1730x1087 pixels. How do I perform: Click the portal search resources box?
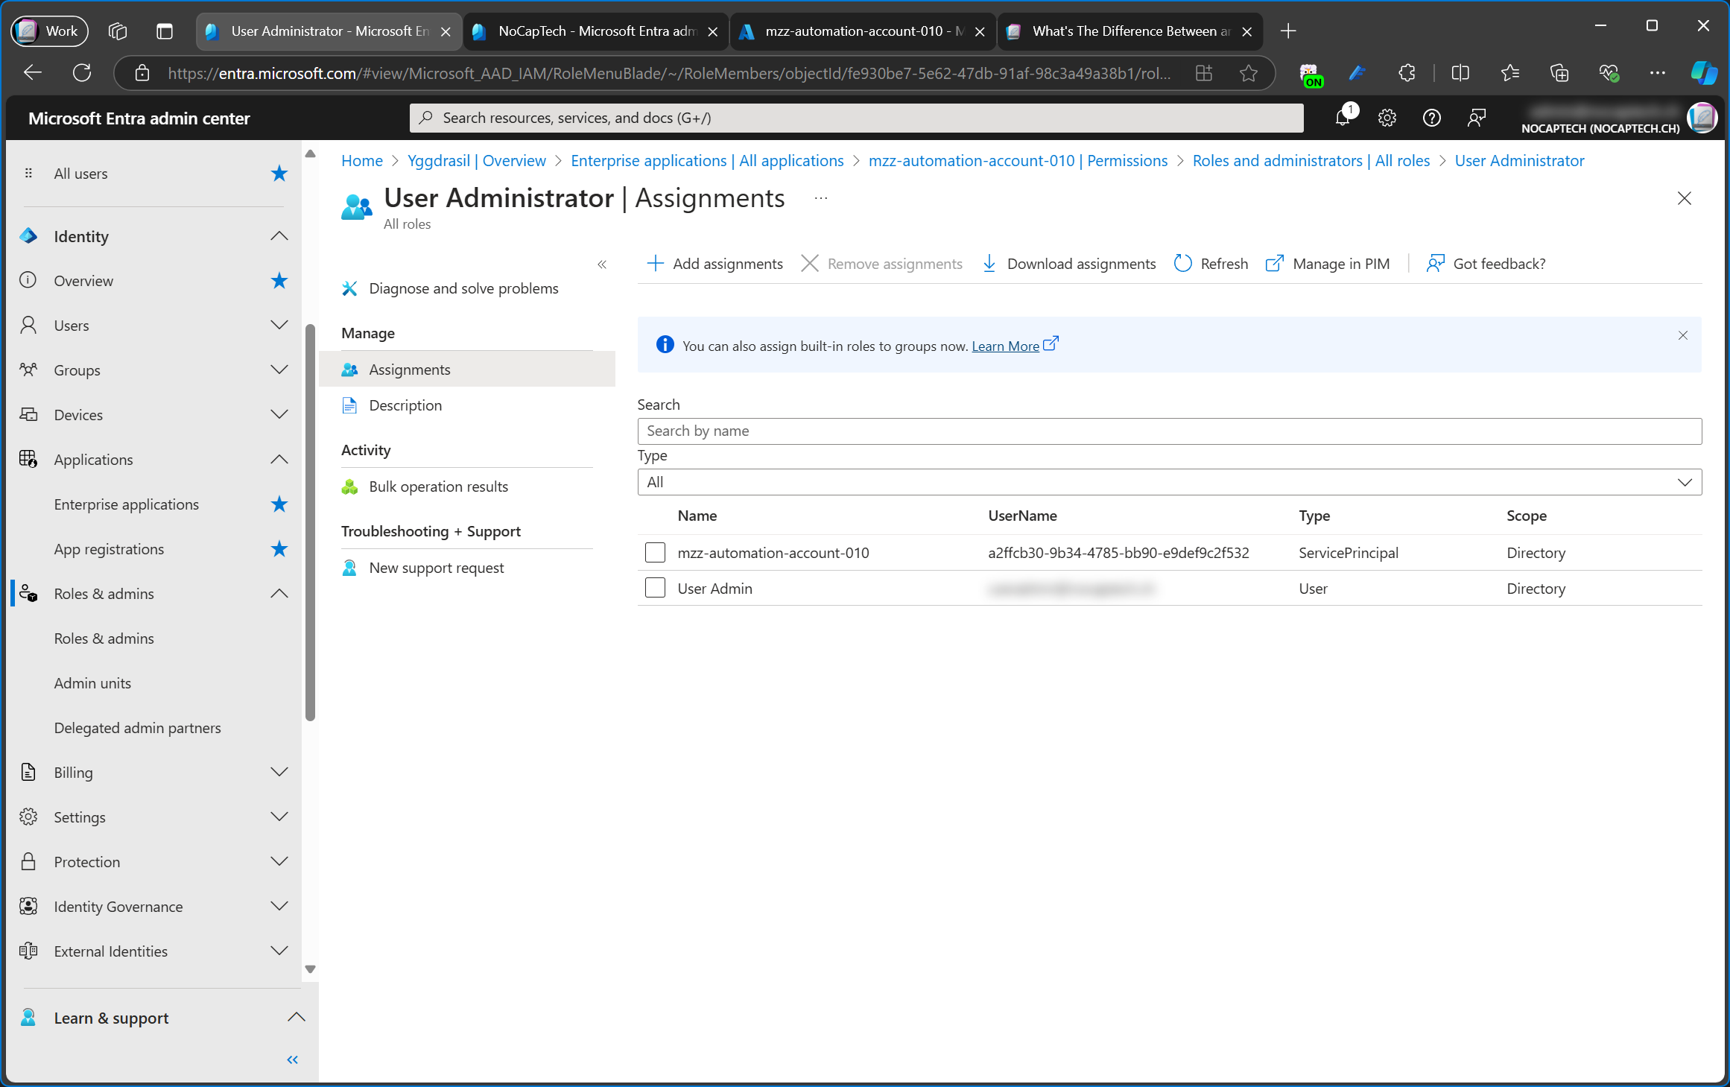click(x=856, y=118)
